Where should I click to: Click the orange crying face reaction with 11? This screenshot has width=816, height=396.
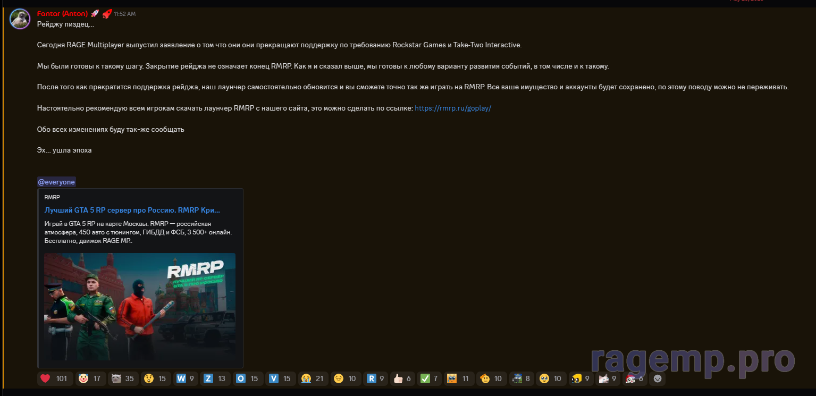(459, 378)
